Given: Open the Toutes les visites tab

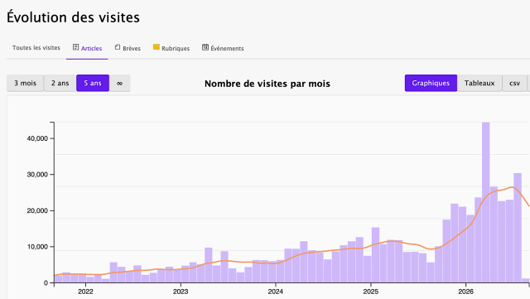Looking at the screenshot, I should coord(36,48).
